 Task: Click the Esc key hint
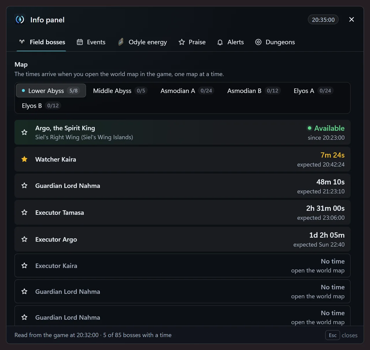click(333, 335)
